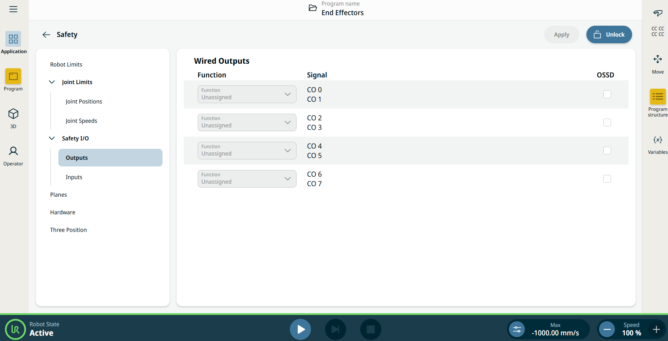Open the Variables panel
668x341 pixels.
click(x=657, y=144)
